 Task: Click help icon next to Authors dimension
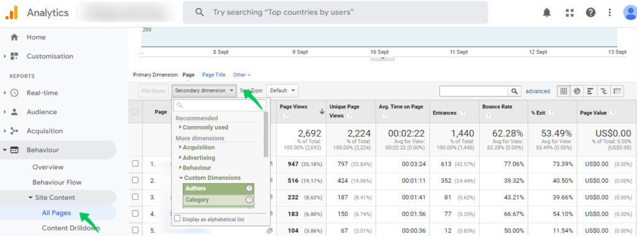[x=249, y=188]
